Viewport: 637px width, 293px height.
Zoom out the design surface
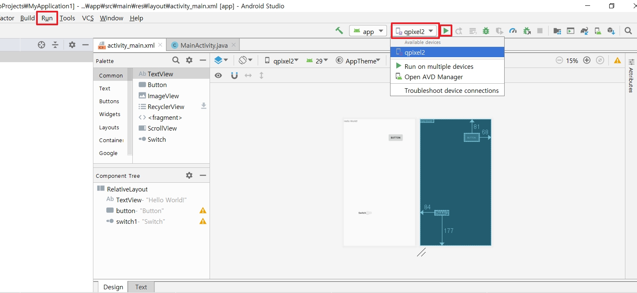559,60
